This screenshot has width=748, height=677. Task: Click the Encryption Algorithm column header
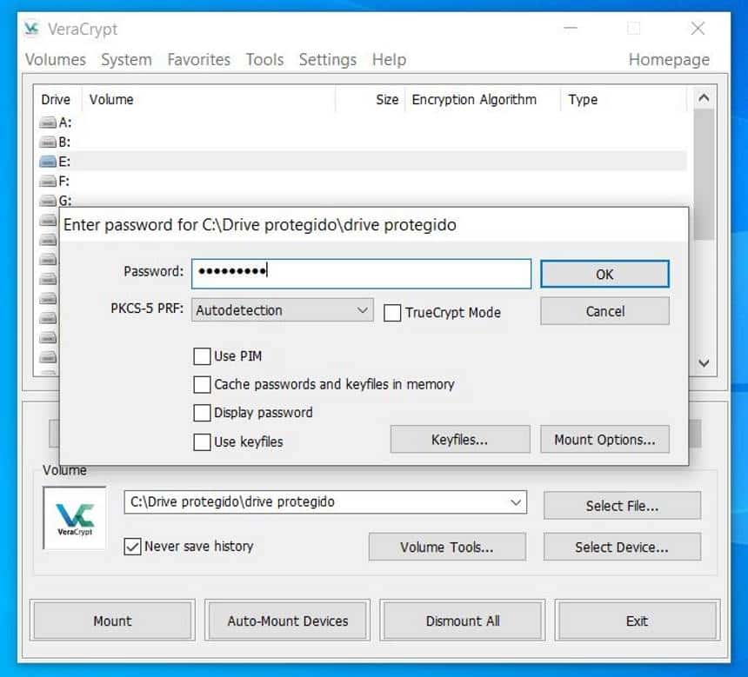tap(483, 99)
